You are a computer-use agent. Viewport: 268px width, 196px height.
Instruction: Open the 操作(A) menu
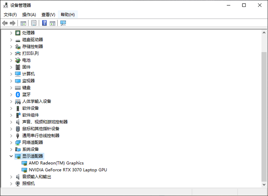pyautogui.click(x=29, y=15)
